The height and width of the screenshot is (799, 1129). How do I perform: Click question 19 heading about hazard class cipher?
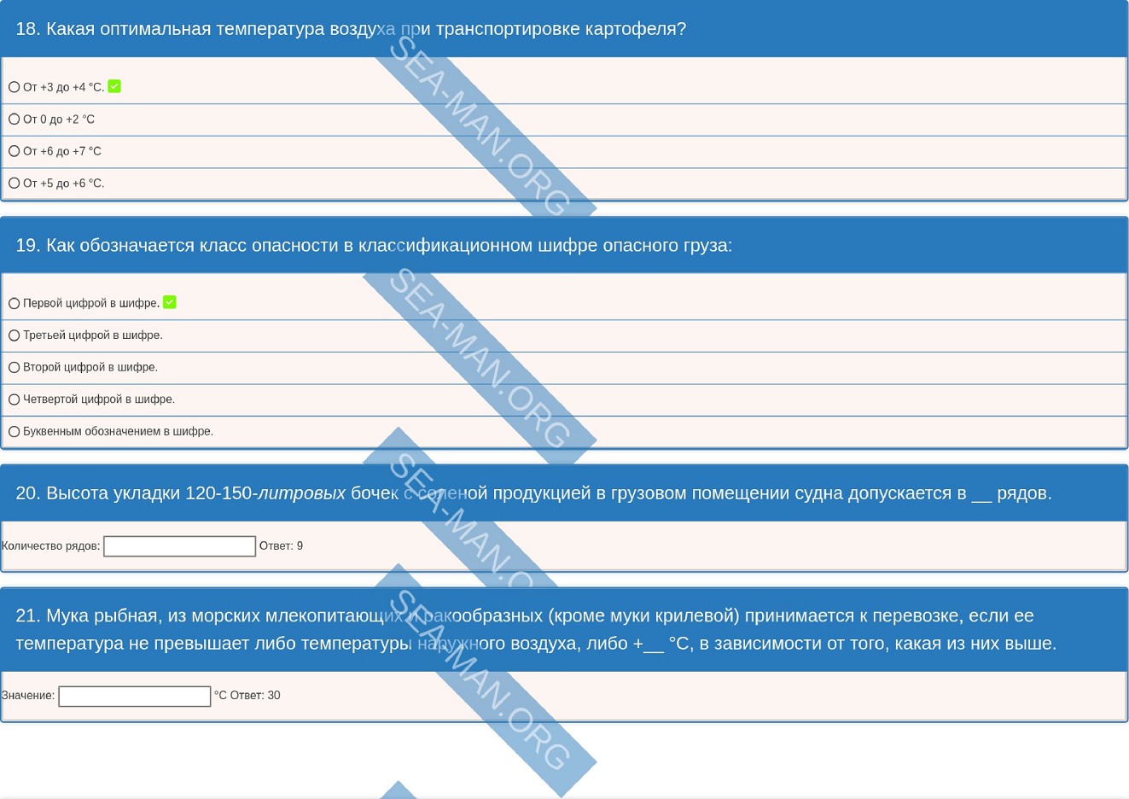(374, 246)
